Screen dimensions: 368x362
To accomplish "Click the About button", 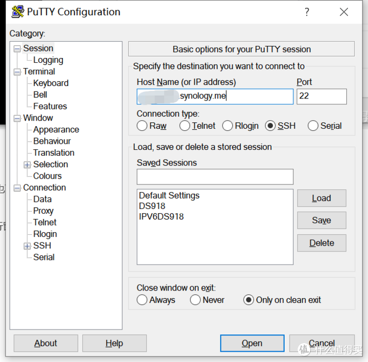I will [46, 343].
